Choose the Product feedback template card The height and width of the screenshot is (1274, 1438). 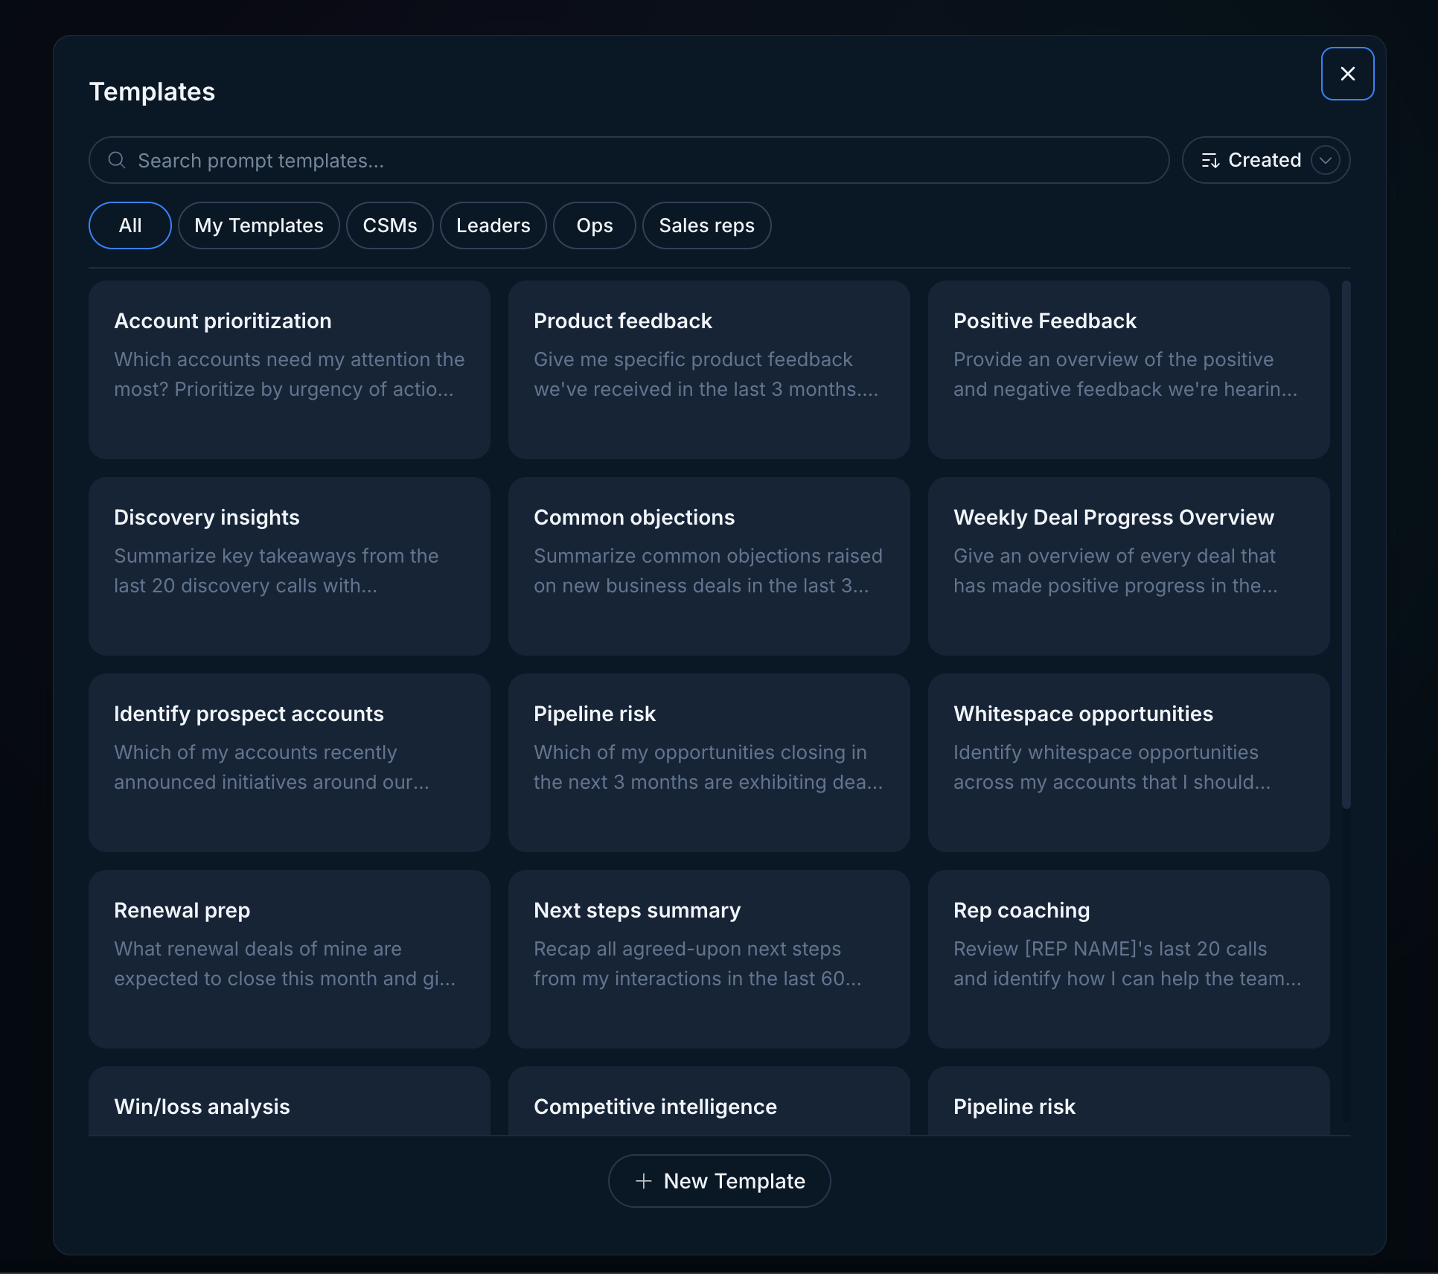pyautogui.click(x=709, y=370)
